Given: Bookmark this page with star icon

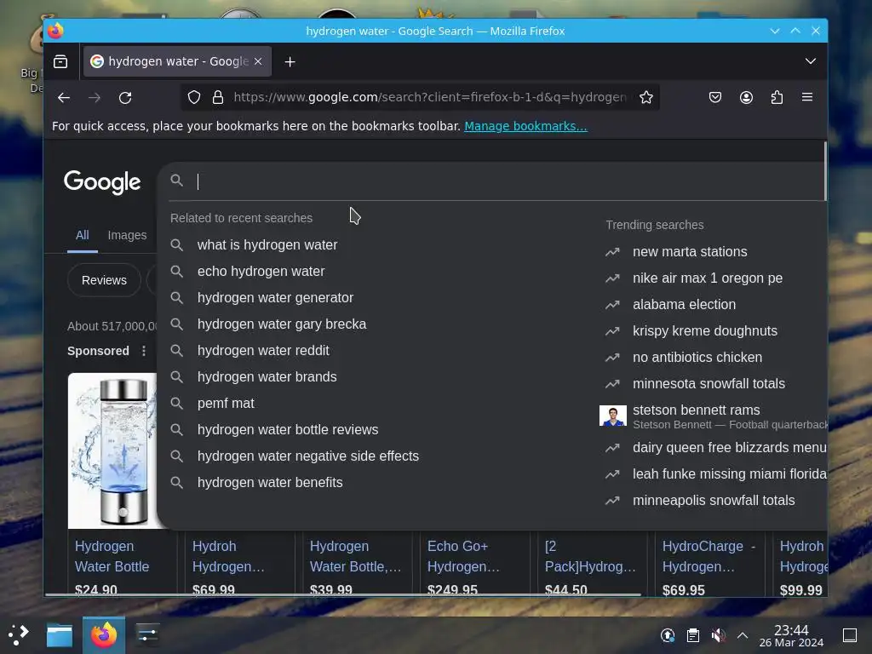Looking at the screenshot, I should click(645, 97).
